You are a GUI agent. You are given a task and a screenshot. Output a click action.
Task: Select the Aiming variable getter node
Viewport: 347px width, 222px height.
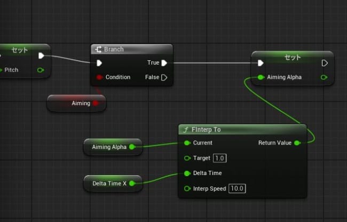pyautogui.click(x=76, y=103)
